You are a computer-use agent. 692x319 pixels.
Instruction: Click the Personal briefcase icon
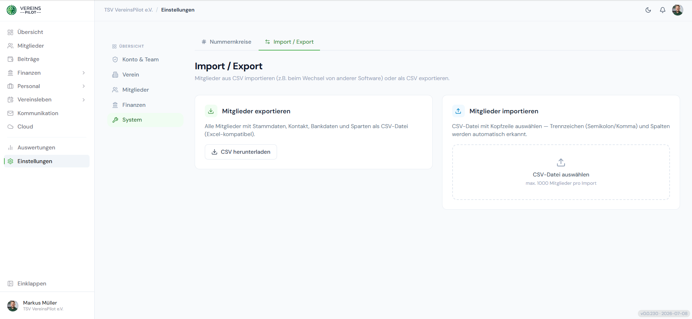click(10, 86)
